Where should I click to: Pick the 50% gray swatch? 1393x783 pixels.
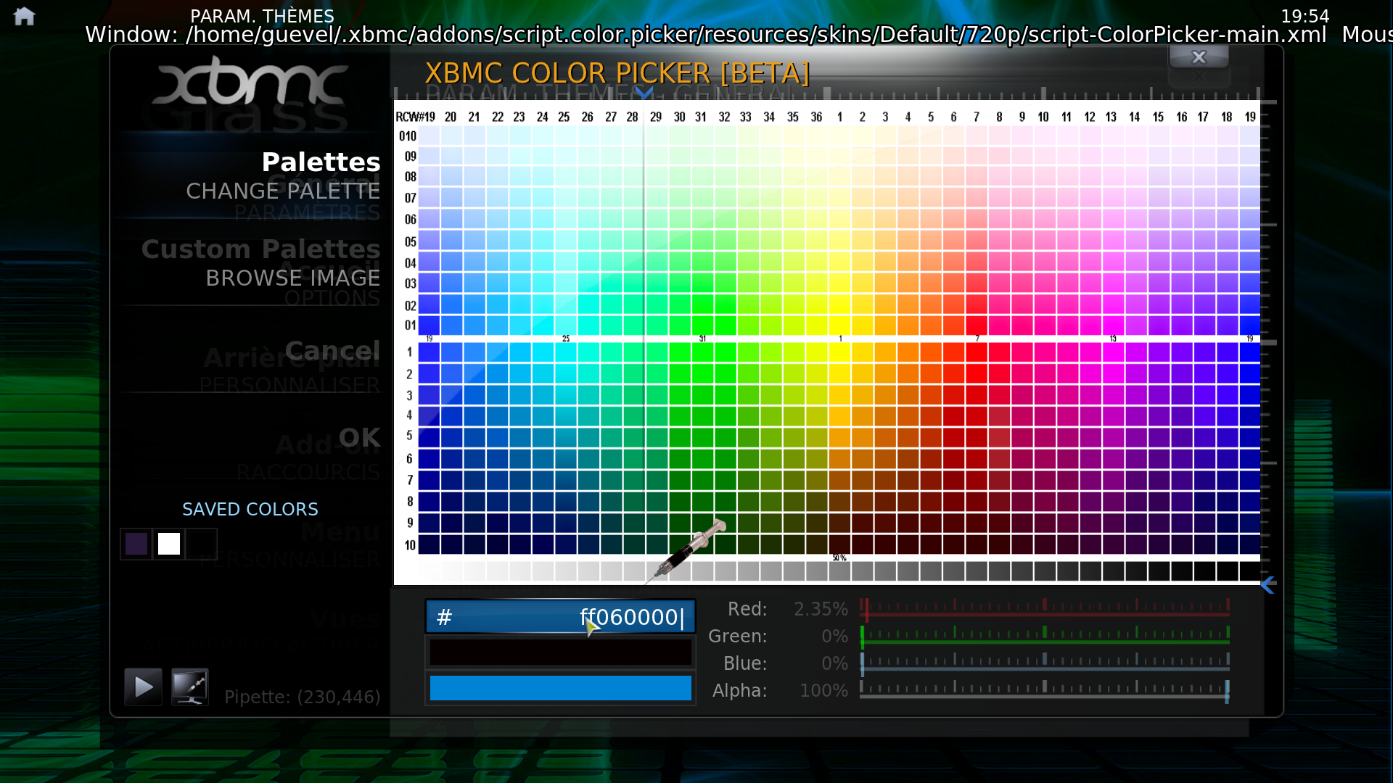(x=839, y=571)
